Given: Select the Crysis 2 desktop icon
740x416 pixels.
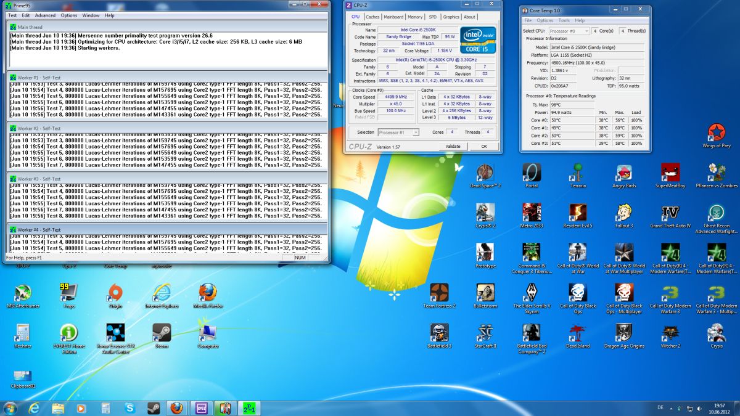Looking at the screenshot, I should (x=485, y=216).
